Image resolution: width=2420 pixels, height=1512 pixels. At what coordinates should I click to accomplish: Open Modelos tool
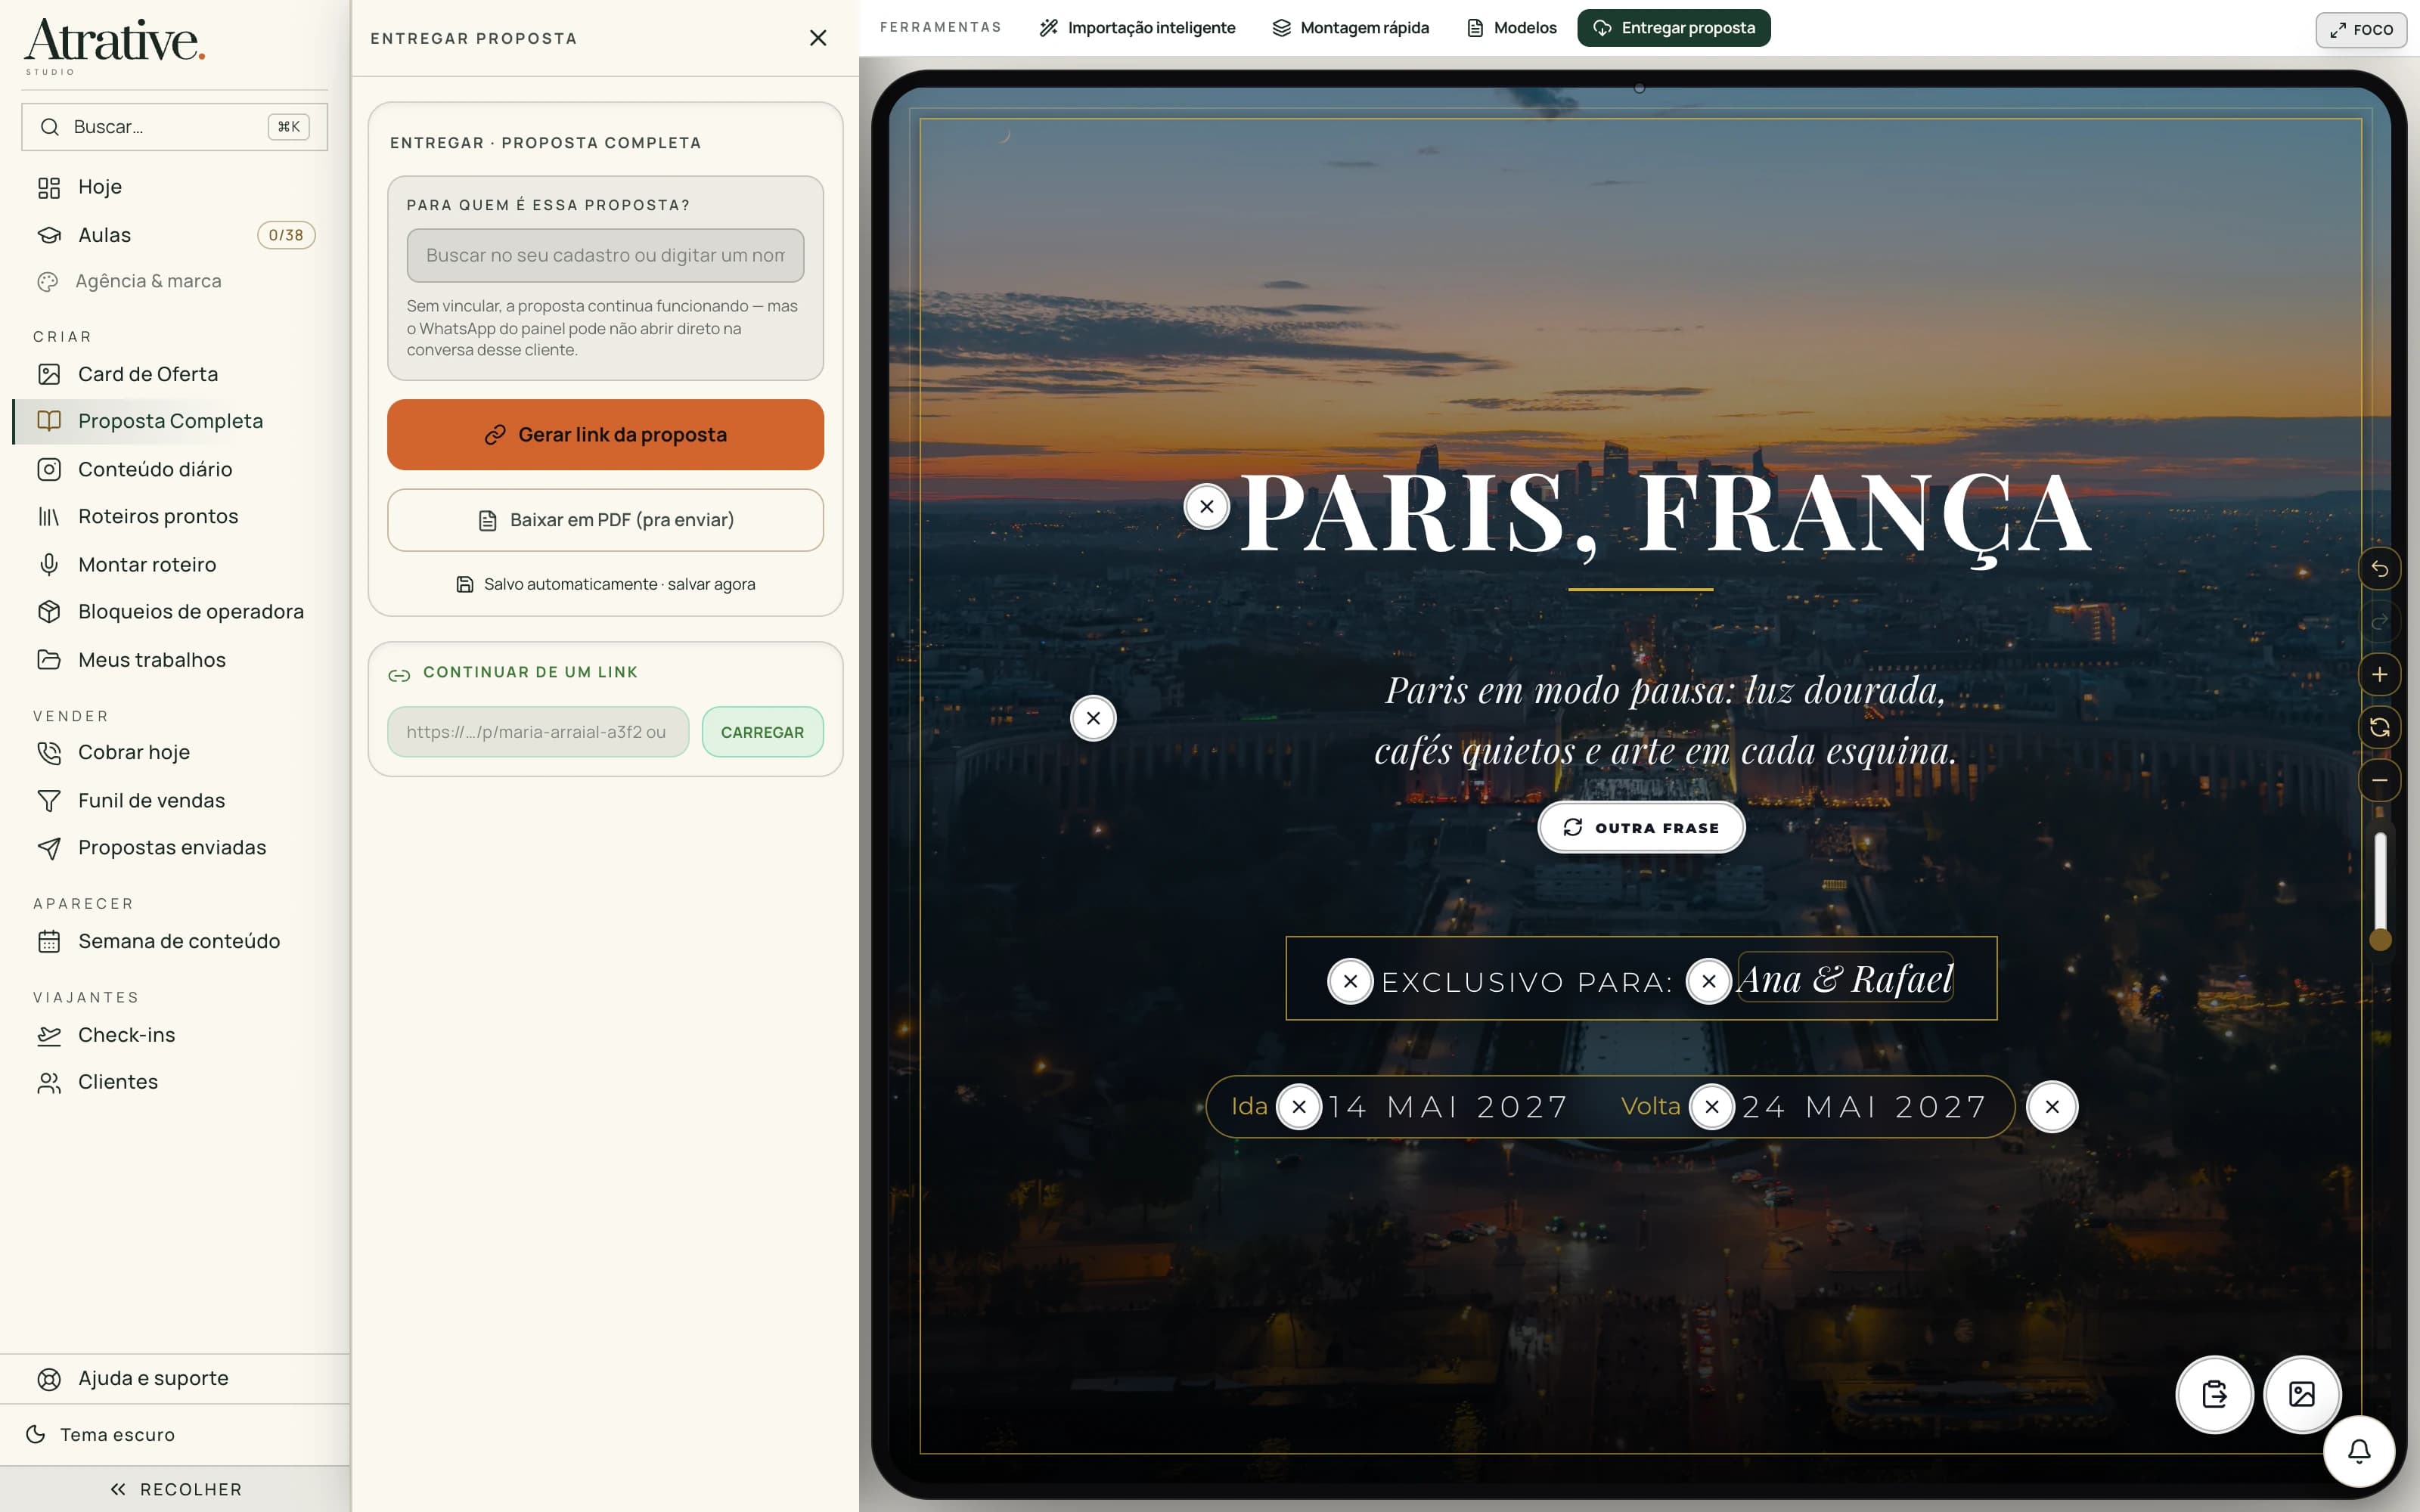(x=1511, y=28)
